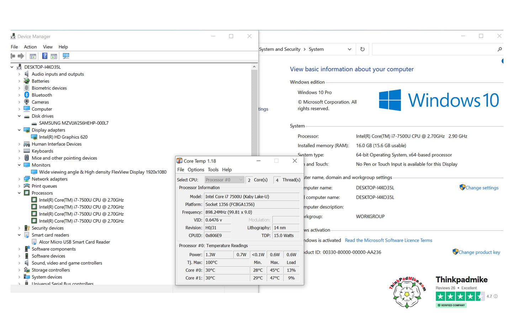The image size is (514, 323).
Task: Click the Keyboards category icon
Action: [27, 151]
